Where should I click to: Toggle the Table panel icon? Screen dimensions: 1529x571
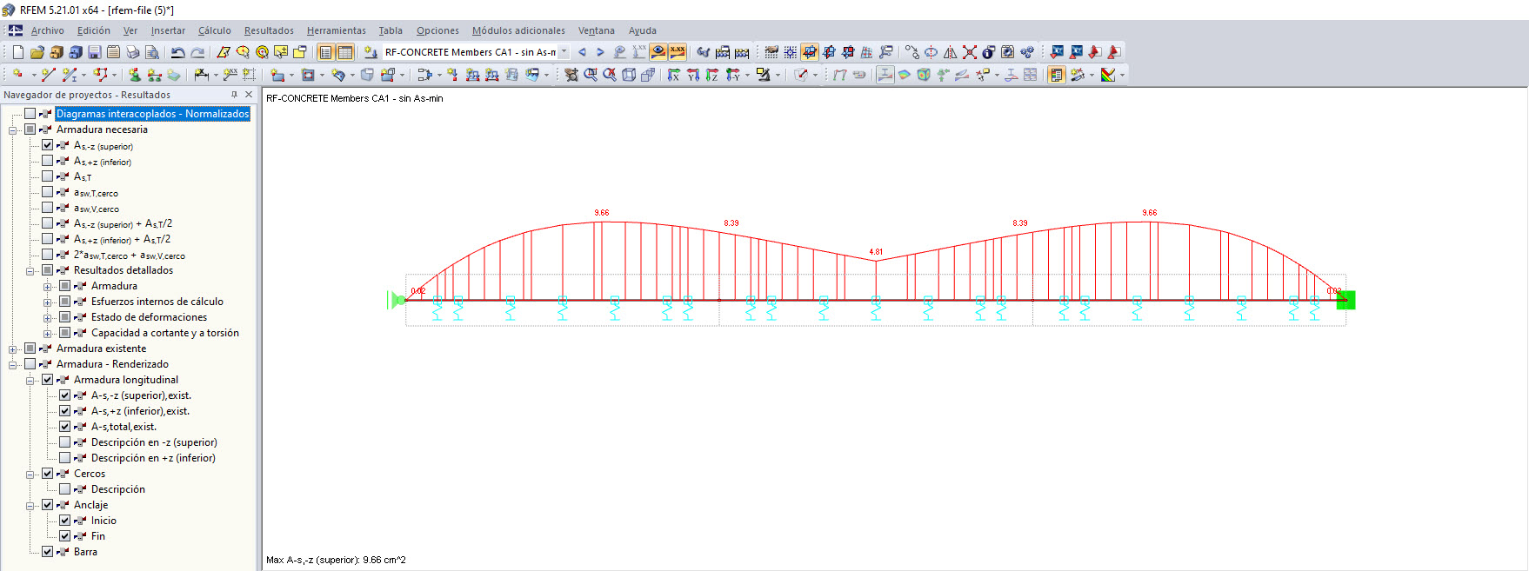pos(345,52)
